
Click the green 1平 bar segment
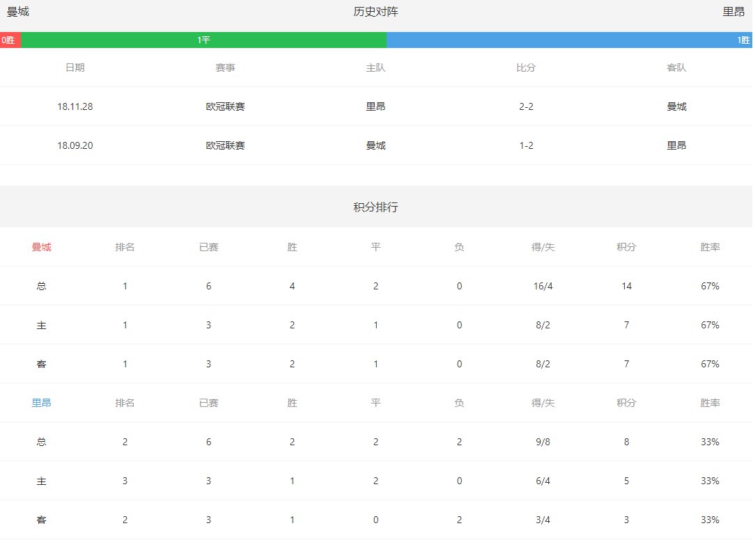point(203,40)
